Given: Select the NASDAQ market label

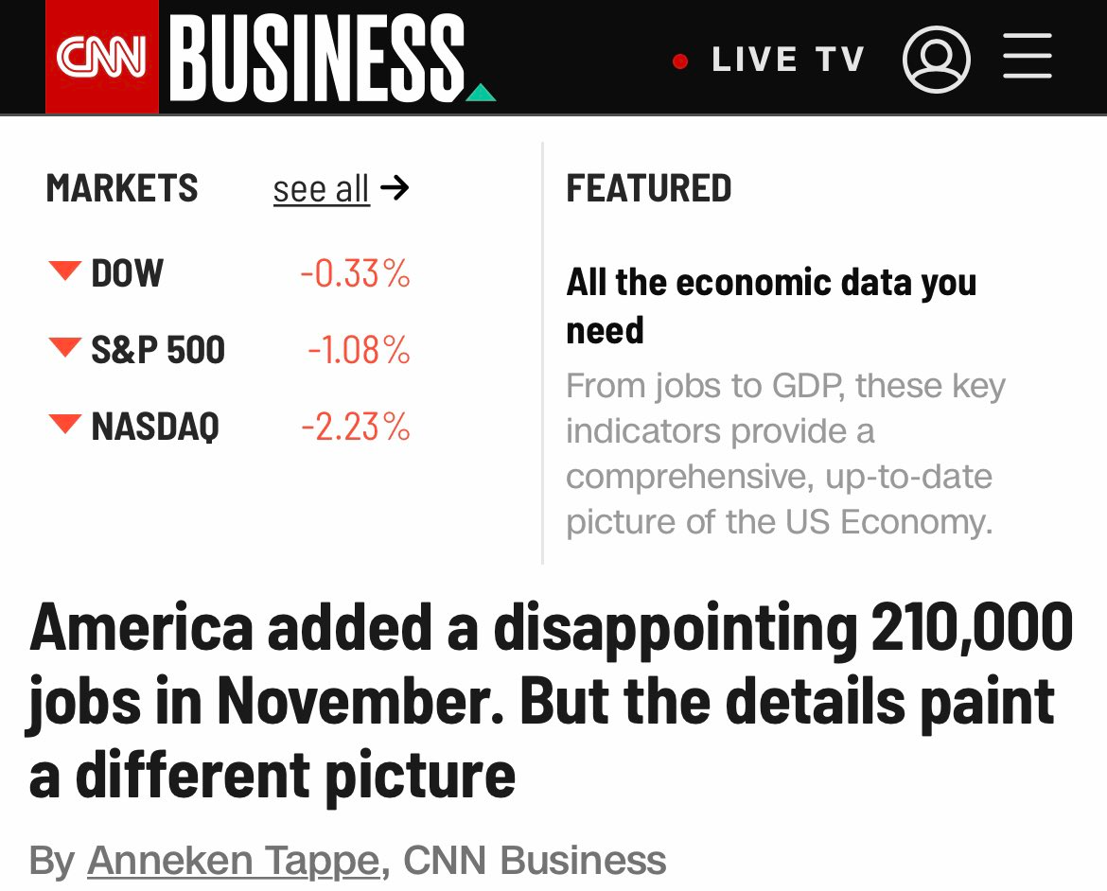Looking at the screenshot, I should coord(155,427).
